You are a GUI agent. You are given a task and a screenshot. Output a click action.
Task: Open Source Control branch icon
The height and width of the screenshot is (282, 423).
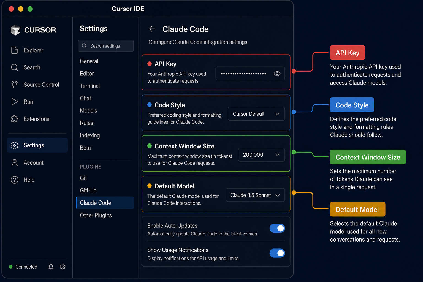[14, 85]
